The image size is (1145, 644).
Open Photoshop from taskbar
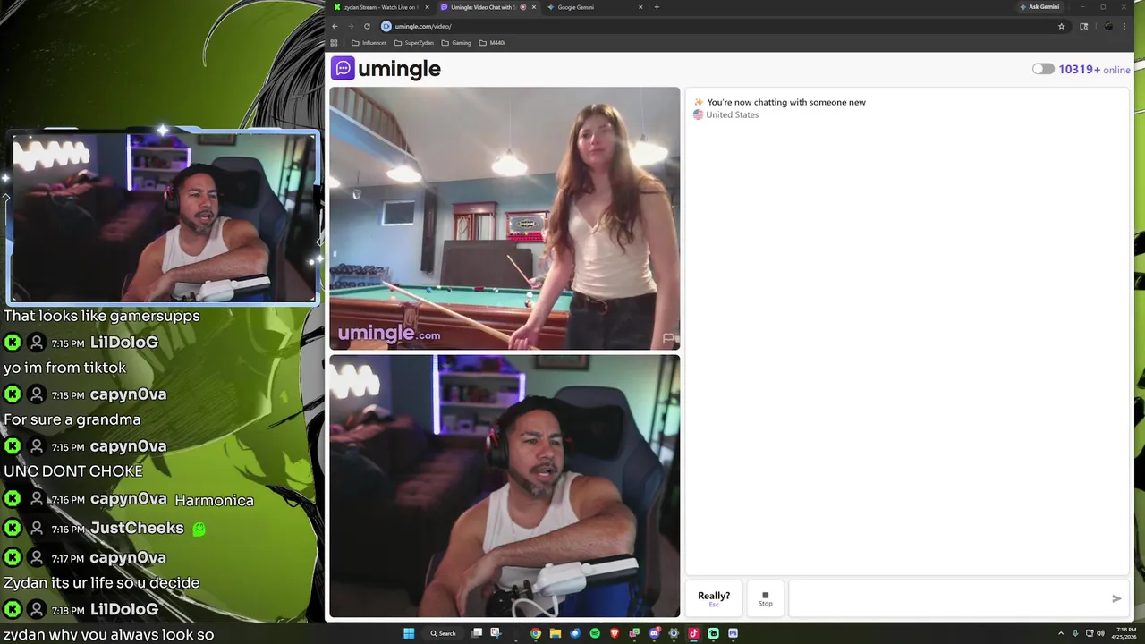pyautogui.click(x=733, y=633)
